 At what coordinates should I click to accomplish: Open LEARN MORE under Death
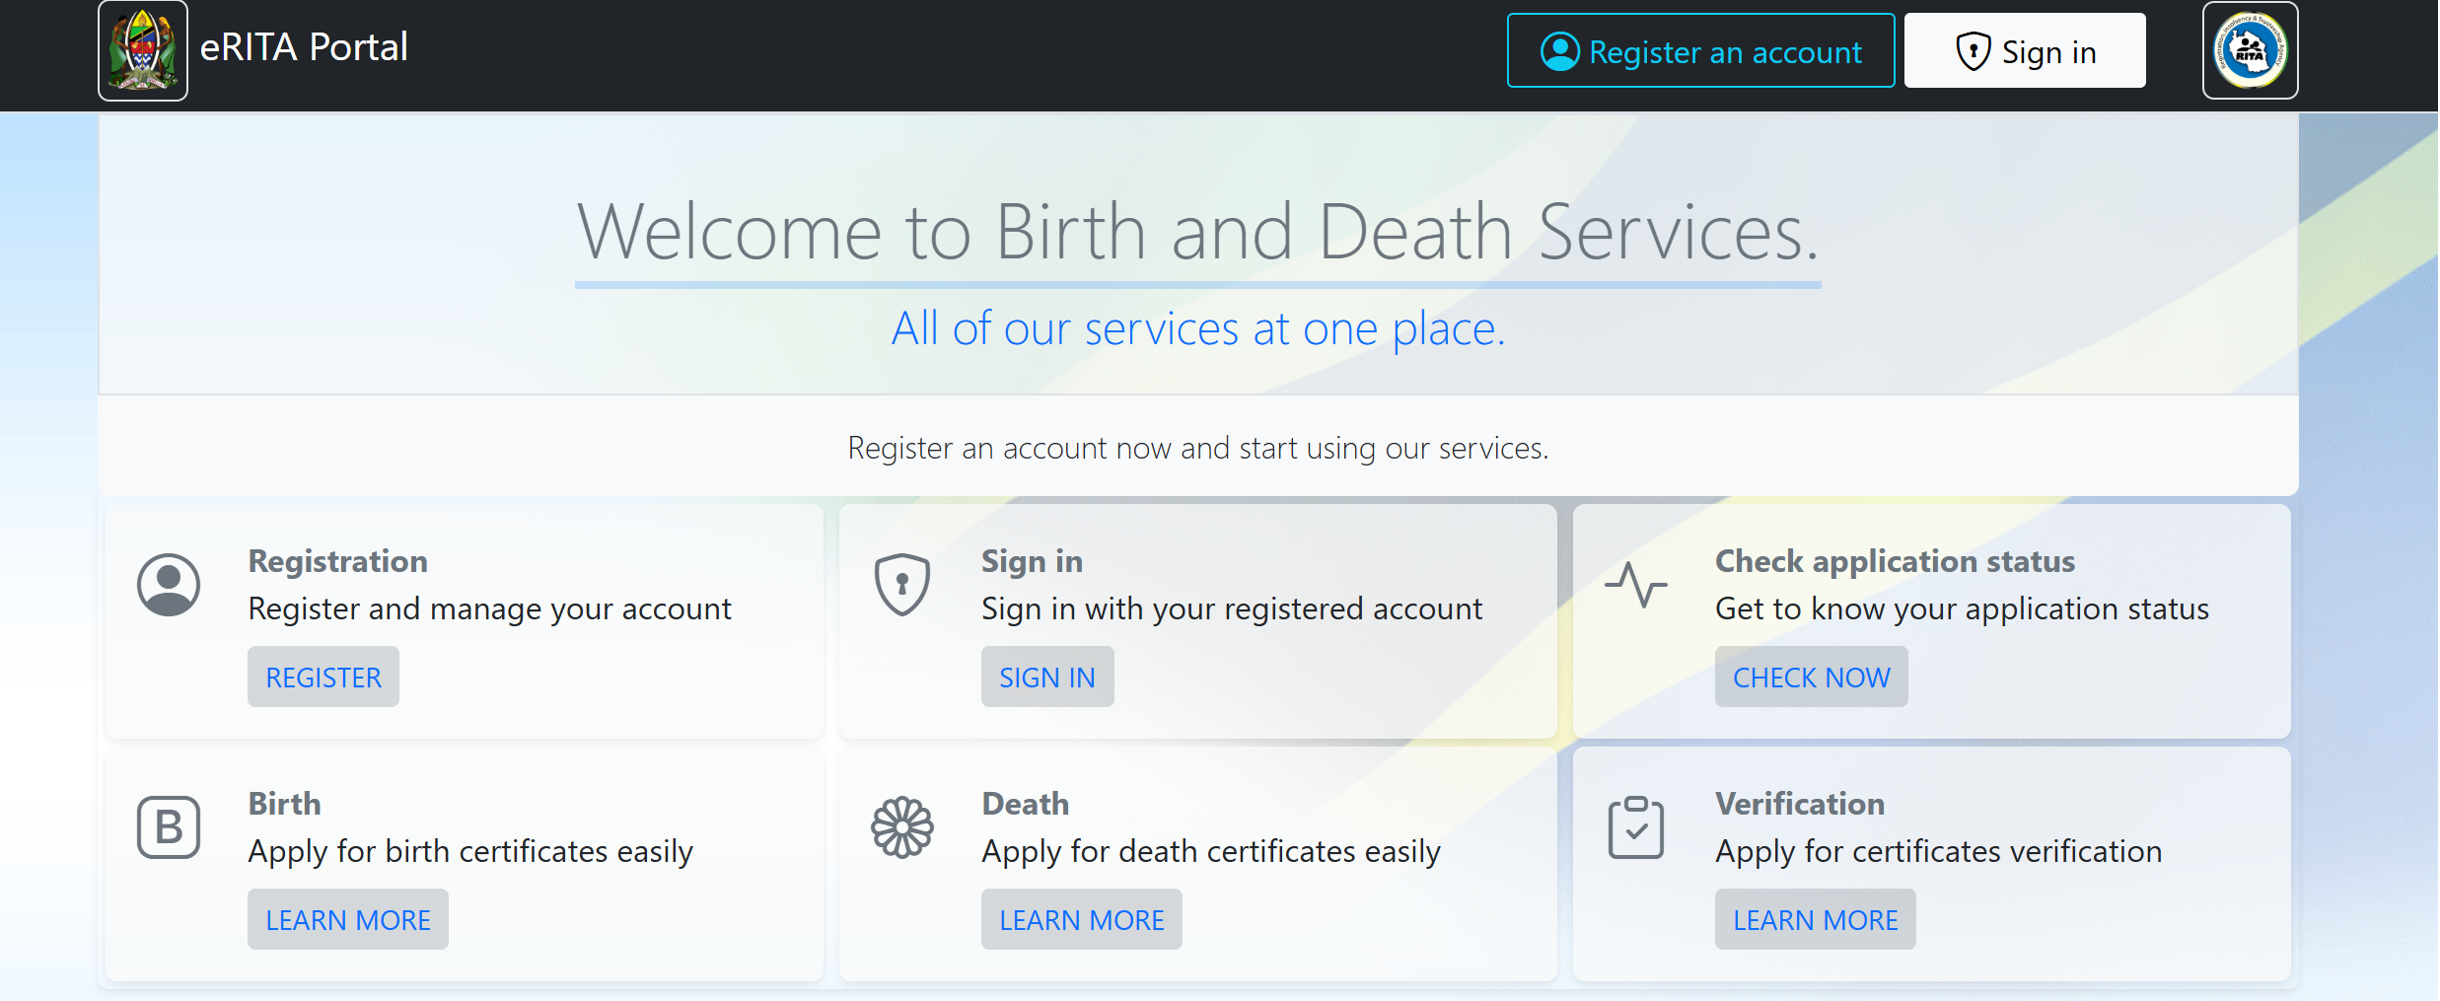click(x=1081, y=920)
